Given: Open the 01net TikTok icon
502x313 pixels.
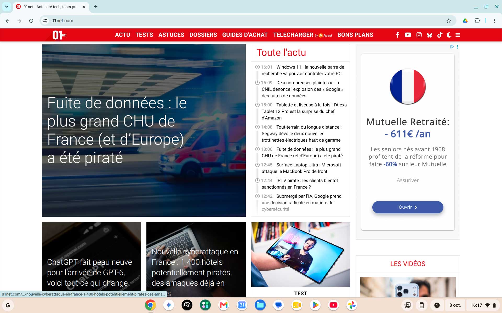Looking at the screenshot, I should pos(440,35).
